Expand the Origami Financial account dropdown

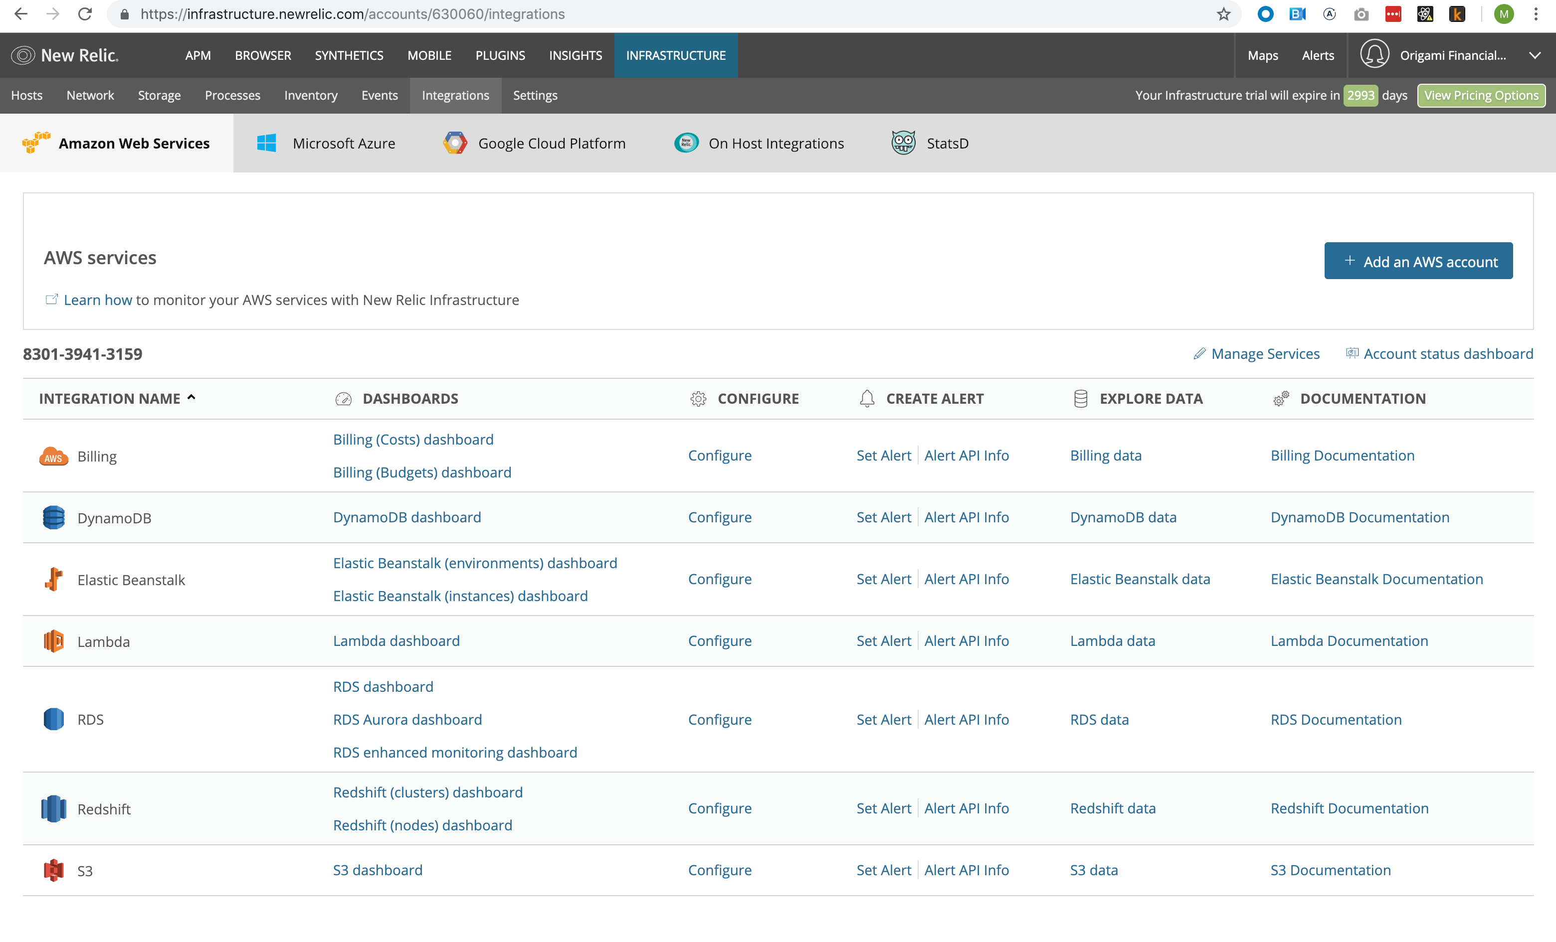[1535, 55]
